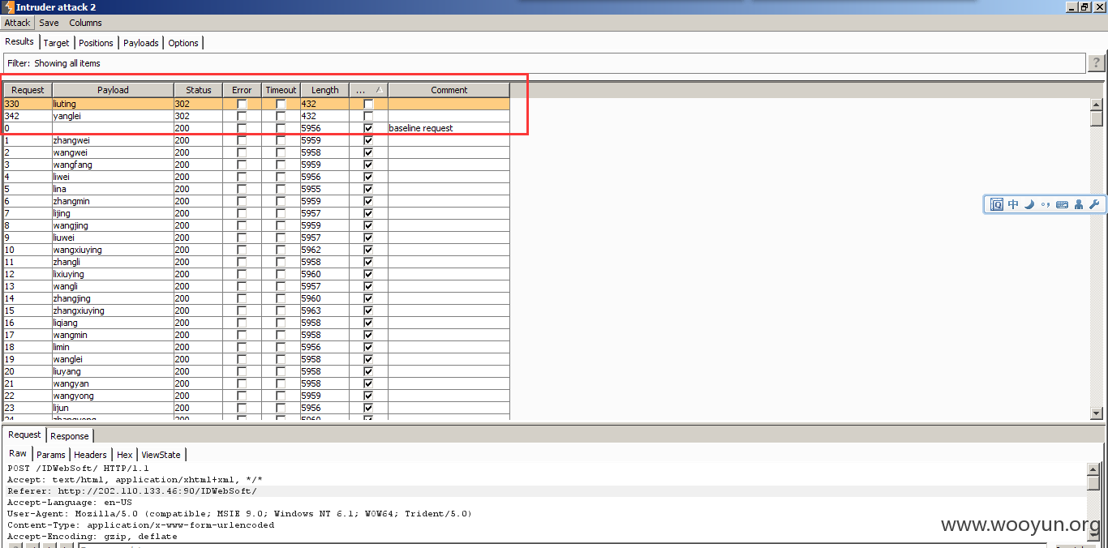Click the Referer header line in request
Image resolution: width=1108 pixels, height=548 pixels.
point(132,491)
